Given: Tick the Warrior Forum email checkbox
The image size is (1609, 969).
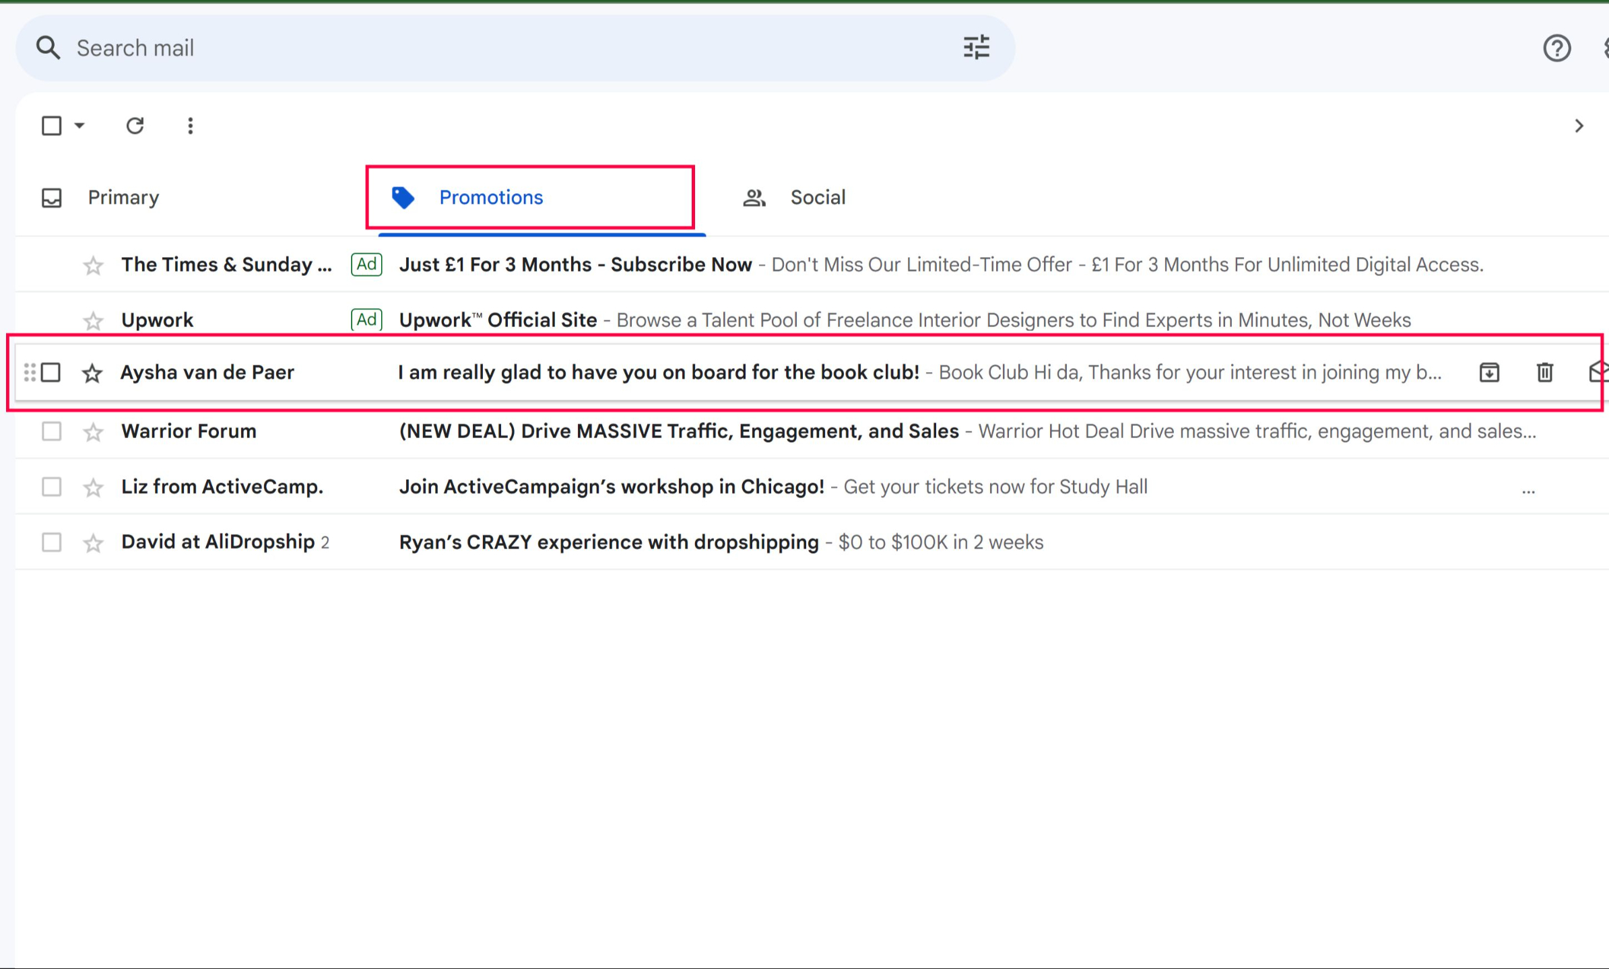Looking at the screenshot, I should pyautogui.click(x=51, y=431).
